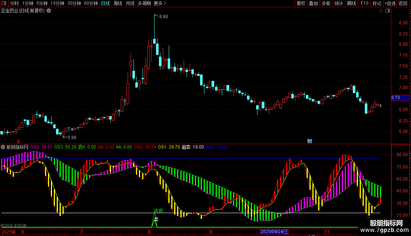
Task: Click the 返回 back button
Action: (x=403, y=4)
